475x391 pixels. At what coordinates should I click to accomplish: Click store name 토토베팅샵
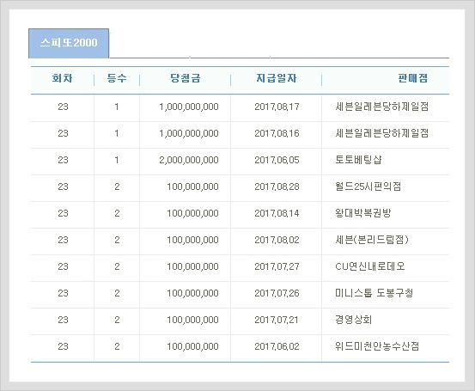(358, 160)
